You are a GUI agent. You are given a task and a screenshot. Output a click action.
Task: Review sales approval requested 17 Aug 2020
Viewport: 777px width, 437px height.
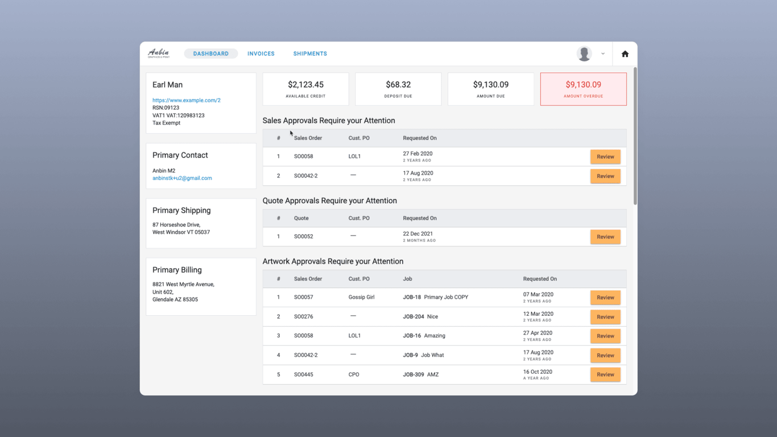(x=605, y=176)
